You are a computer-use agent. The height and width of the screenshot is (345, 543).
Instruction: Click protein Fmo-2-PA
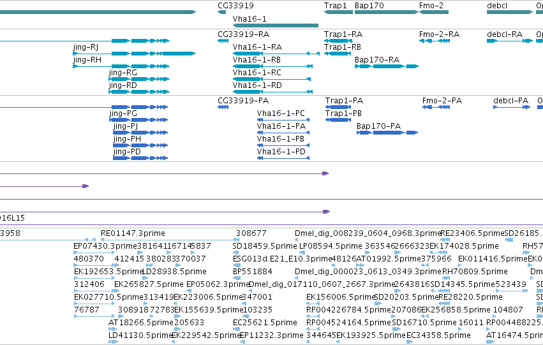(442, 101)
